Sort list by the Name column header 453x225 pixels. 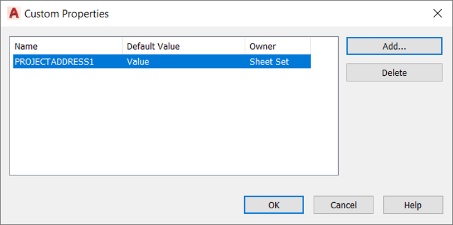tap(67, 46)
